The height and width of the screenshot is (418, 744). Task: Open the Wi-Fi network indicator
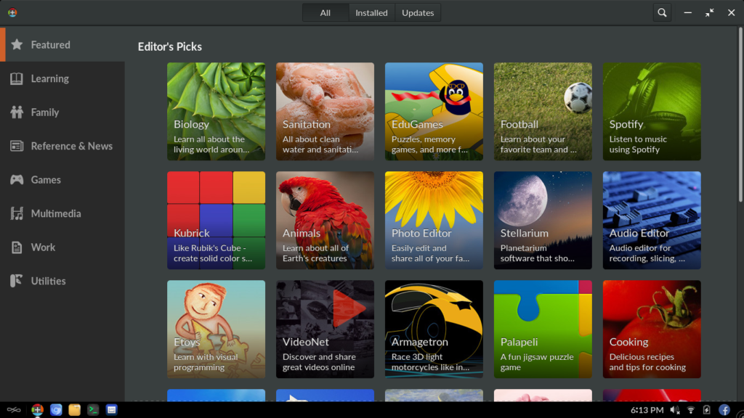click(x=691, y=410)
